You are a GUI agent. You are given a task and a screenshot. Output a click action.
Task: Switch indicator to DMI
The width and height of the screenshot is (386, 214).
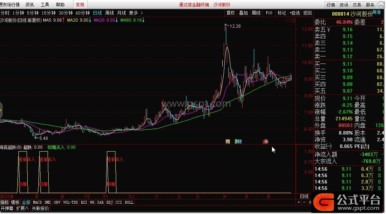(48, 202)
